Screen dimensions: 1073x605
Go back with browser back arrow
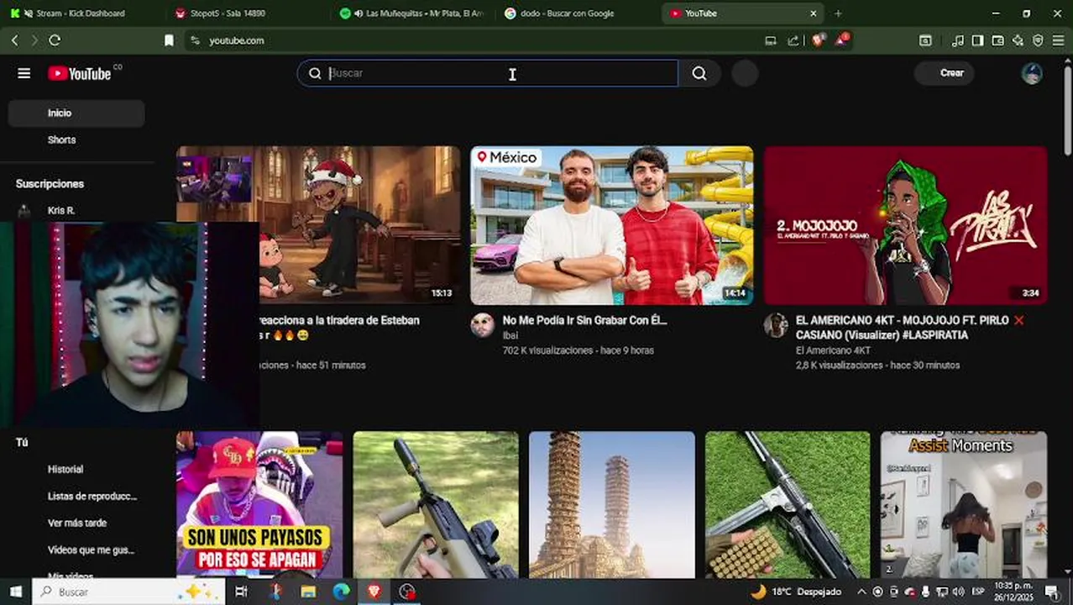tap(14, 40)
